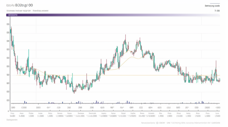Screen dimensions: 228x127
Task: Click the S80 x-axis label
Action: [x=13, y=107]
